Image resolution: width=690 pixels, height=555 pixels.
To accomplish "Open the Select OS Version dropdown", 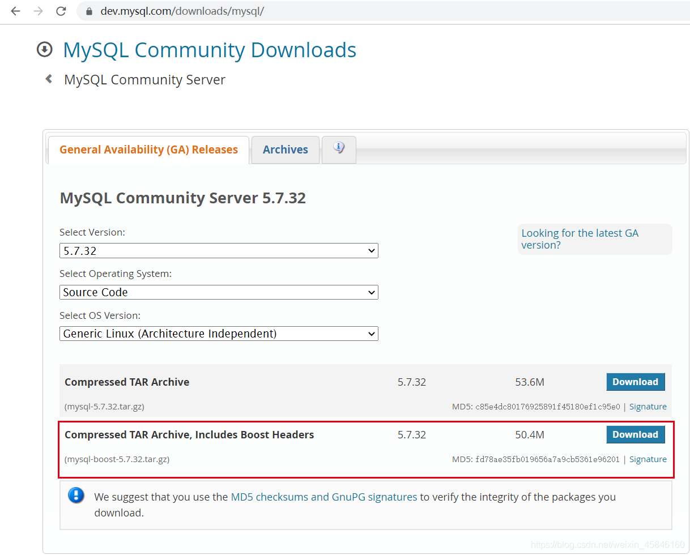I will tap(219, 334).
